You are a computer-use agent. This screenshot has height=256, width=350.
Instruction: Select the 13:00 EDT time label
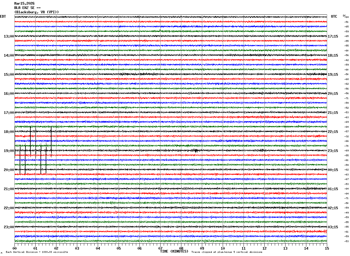[9, 36]
